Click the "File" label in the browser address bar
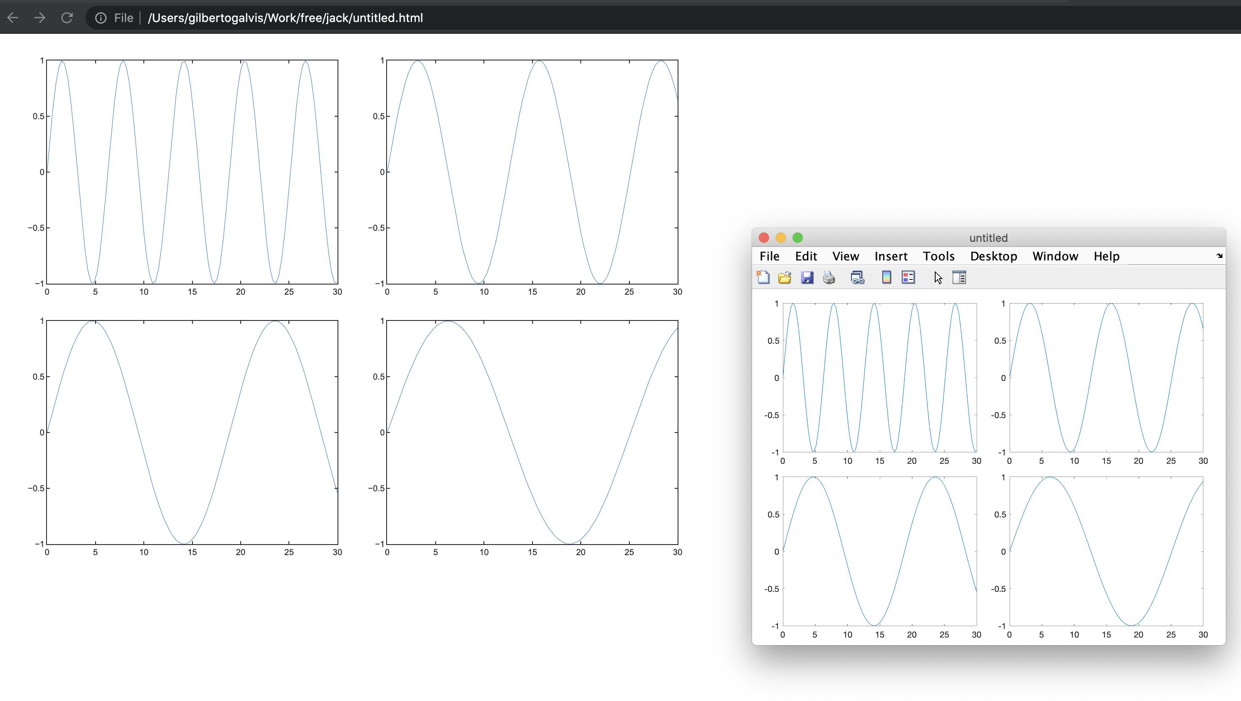 coord(124,18)
